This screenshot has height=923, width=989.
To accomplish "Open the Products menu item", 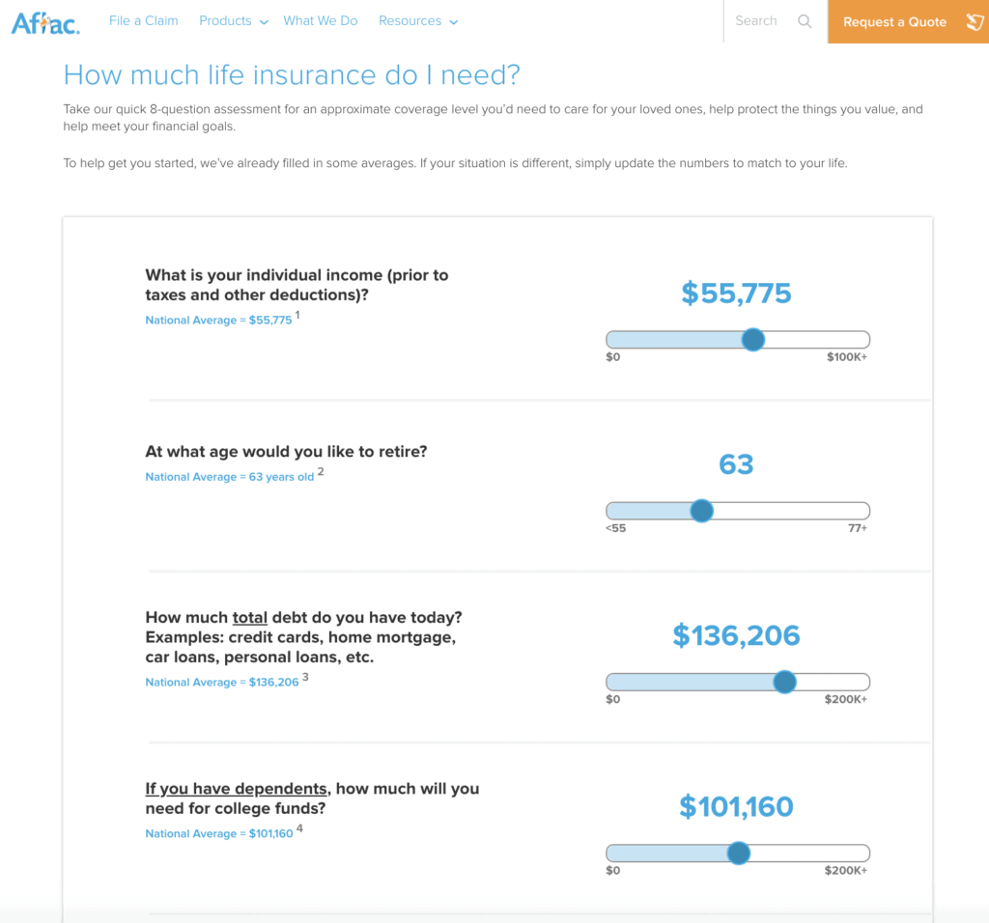I will click(225, 20).
